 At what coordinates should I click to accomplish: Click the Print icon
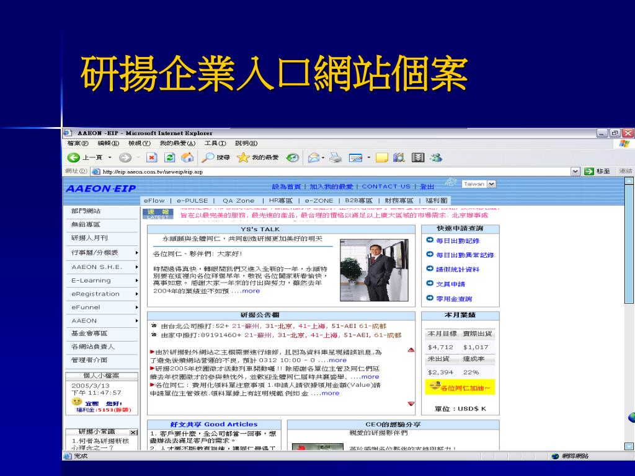[335, 157]
